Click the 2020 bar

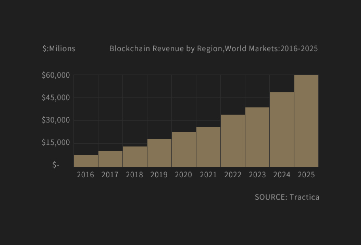(184, 149)
